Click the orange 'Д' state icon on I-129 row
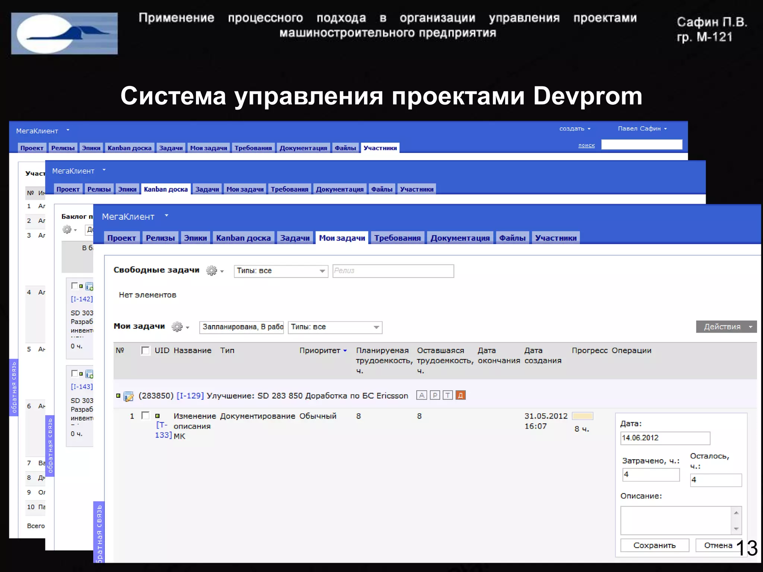The width and height of the screenshot is (763, 572). 461,395
